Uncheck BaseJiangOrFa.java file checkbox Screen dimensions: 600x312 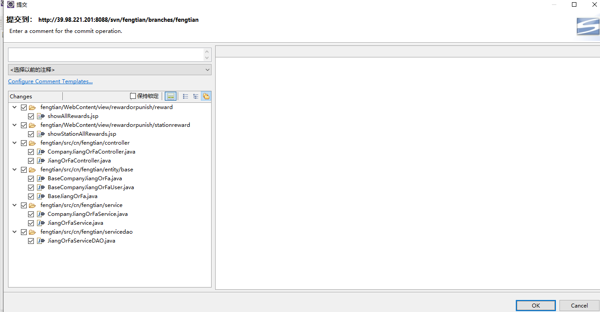[31, 196]
